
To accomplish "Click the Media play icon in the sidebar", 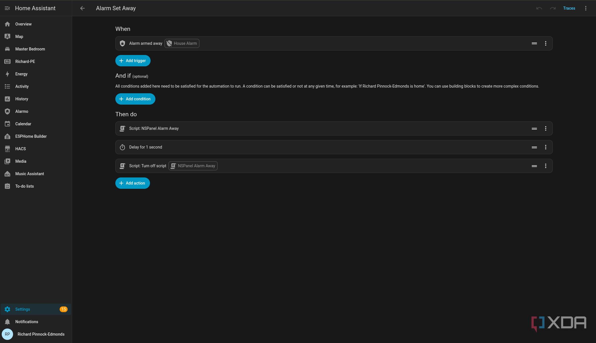I will (x=7, y=161).
